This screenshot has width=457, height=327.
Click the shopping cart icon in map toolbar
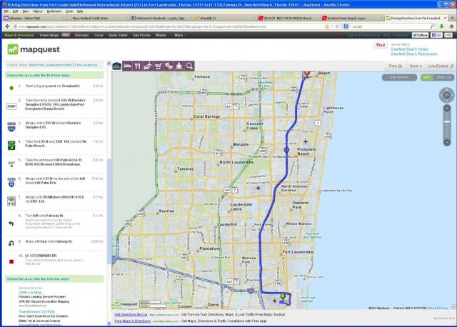(159, 66)
